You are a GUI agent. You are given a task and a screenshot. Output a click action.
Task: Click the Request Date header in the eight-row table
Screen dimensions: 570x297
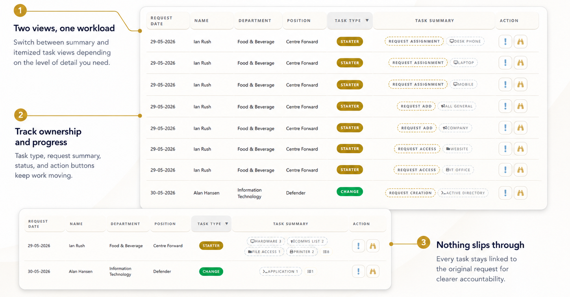pos(168,21)
